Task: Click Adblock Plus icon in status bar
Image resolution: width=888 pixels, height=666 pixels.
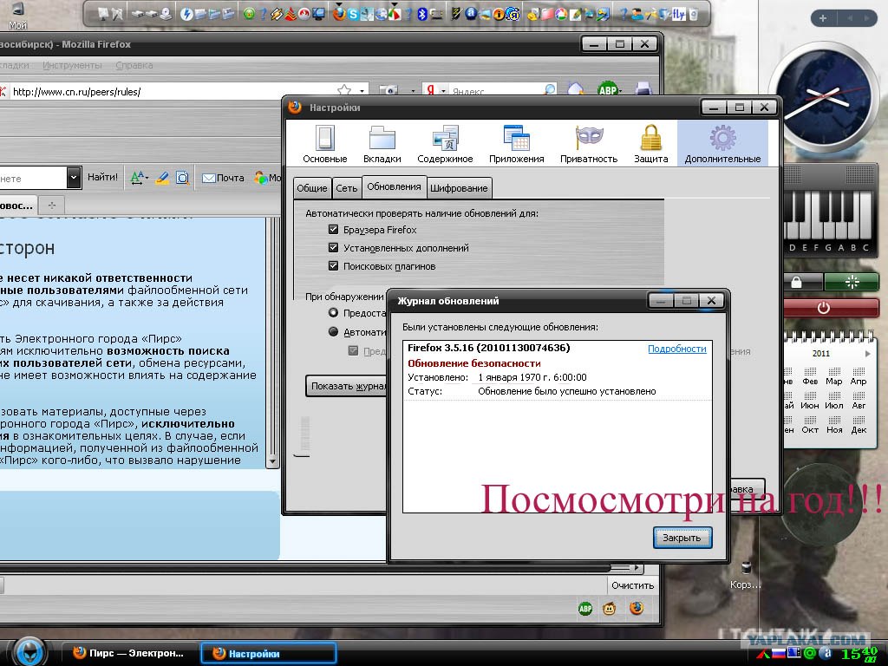Action: (x=585, y=609)
